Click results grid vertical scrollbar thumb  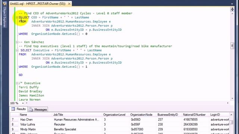(x=231, y=122)
